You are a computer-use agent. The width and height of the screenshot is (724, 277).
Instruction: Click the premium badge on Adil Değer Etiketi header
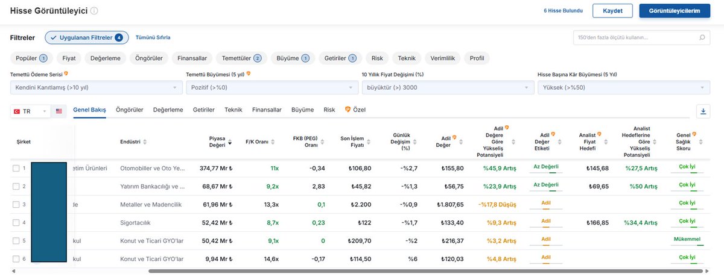[x=553, y=133]
